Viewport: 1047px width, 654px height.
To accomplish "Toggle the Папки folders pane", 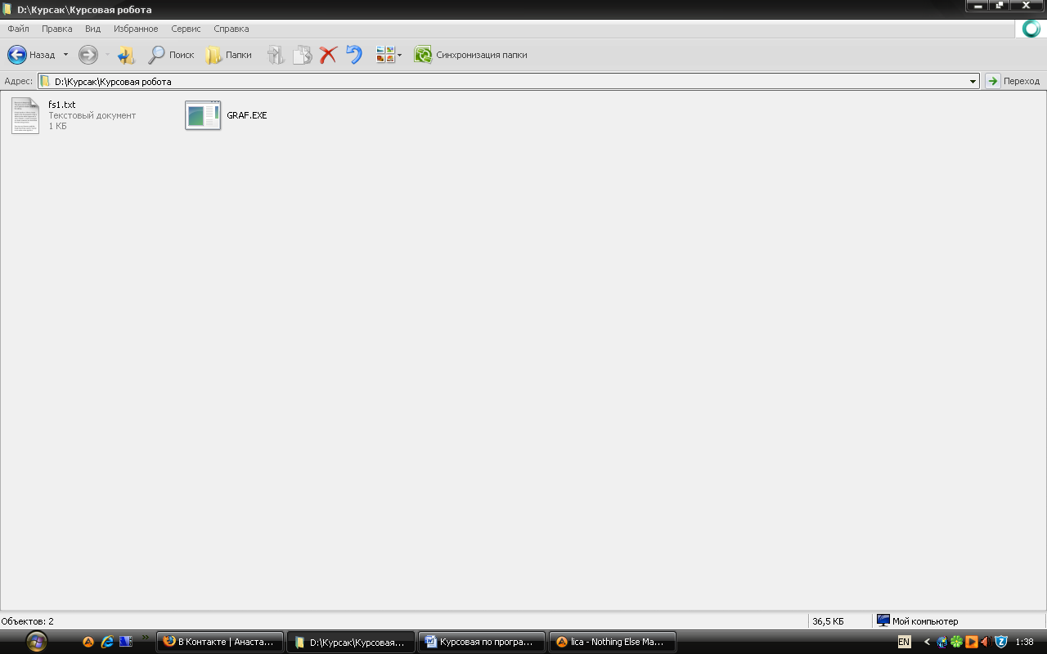I will coord(228,55).
